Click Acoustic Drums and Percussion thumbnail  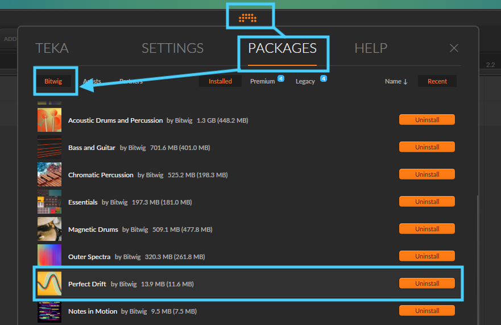(x=49, y=120)
